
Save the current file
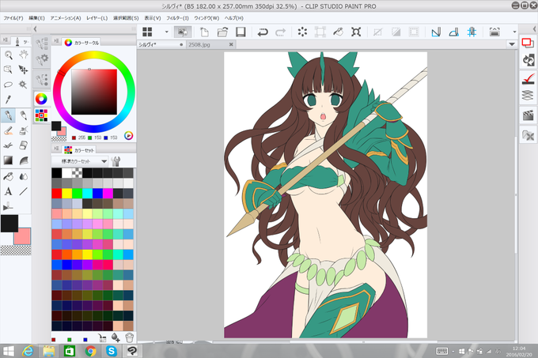pos(241,32)
